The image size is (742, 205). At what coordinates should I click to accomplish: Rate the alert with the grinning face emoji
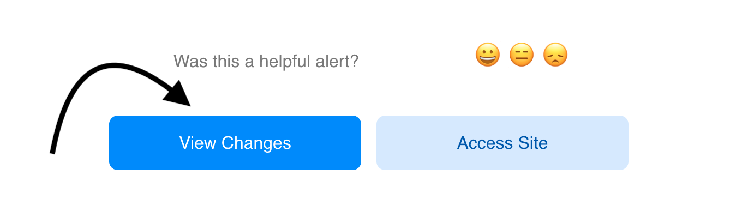pos(487,55)
